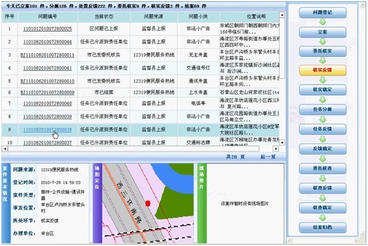Image resolution: width=368 pixels, height=246 pixels.
Task: Open the 结案归档 step
Action: coord(322,227)
